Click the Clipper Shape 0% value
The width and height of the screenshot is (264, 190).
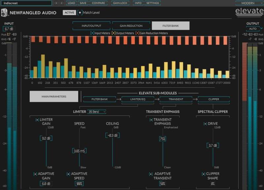(x=213, y=184)
